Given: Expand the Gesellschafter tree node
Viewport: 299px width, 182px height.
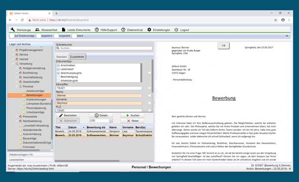Looking at the screenshot, I should tap(17, 82).
